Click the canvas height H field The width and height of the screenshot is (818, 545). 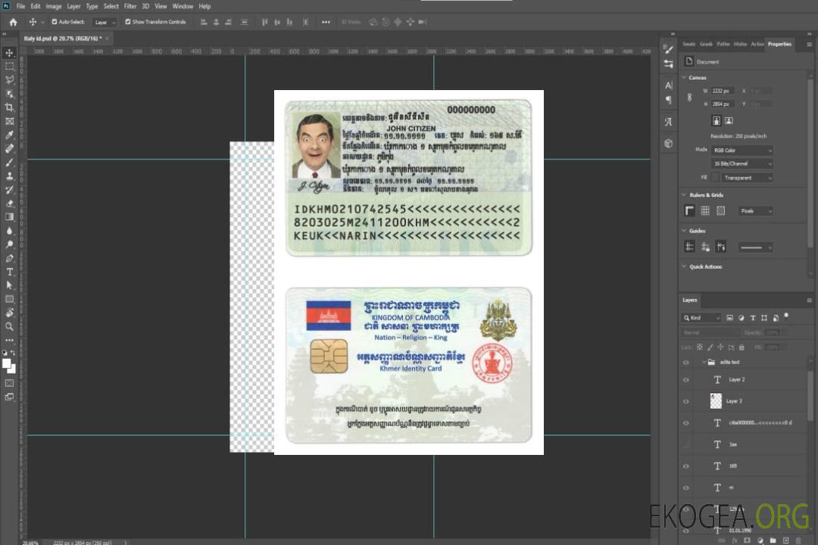(x=723, y=104)
